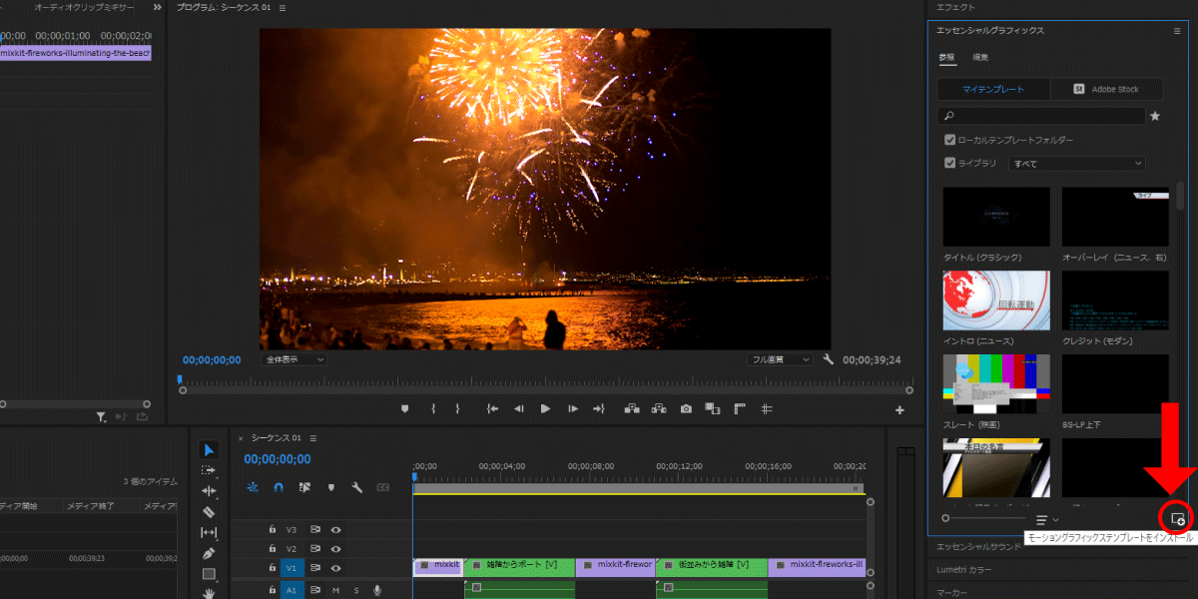Add a marker in program monitor
The width and height of the screenshot is (1198, 599).
[405, 408]
